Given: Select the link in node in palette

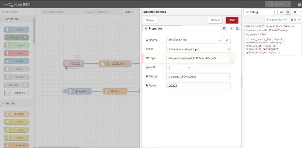Looking at the screenshot, I should pyautogui.click(x=16, y=69).
